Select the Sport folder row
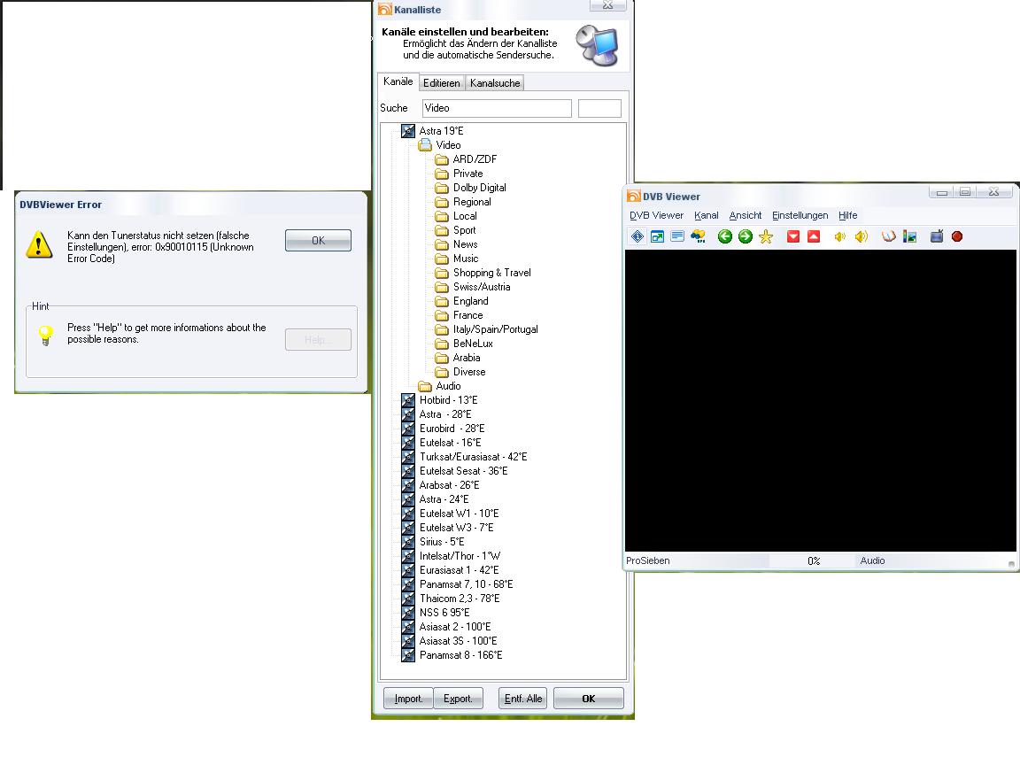The height and width of the screenshot is (765, 1020). 465,230
